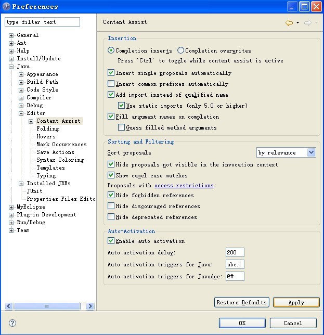Enable Hide discouraged references
The height and width of the screenshot is (335, 324).
coord(111,206)
